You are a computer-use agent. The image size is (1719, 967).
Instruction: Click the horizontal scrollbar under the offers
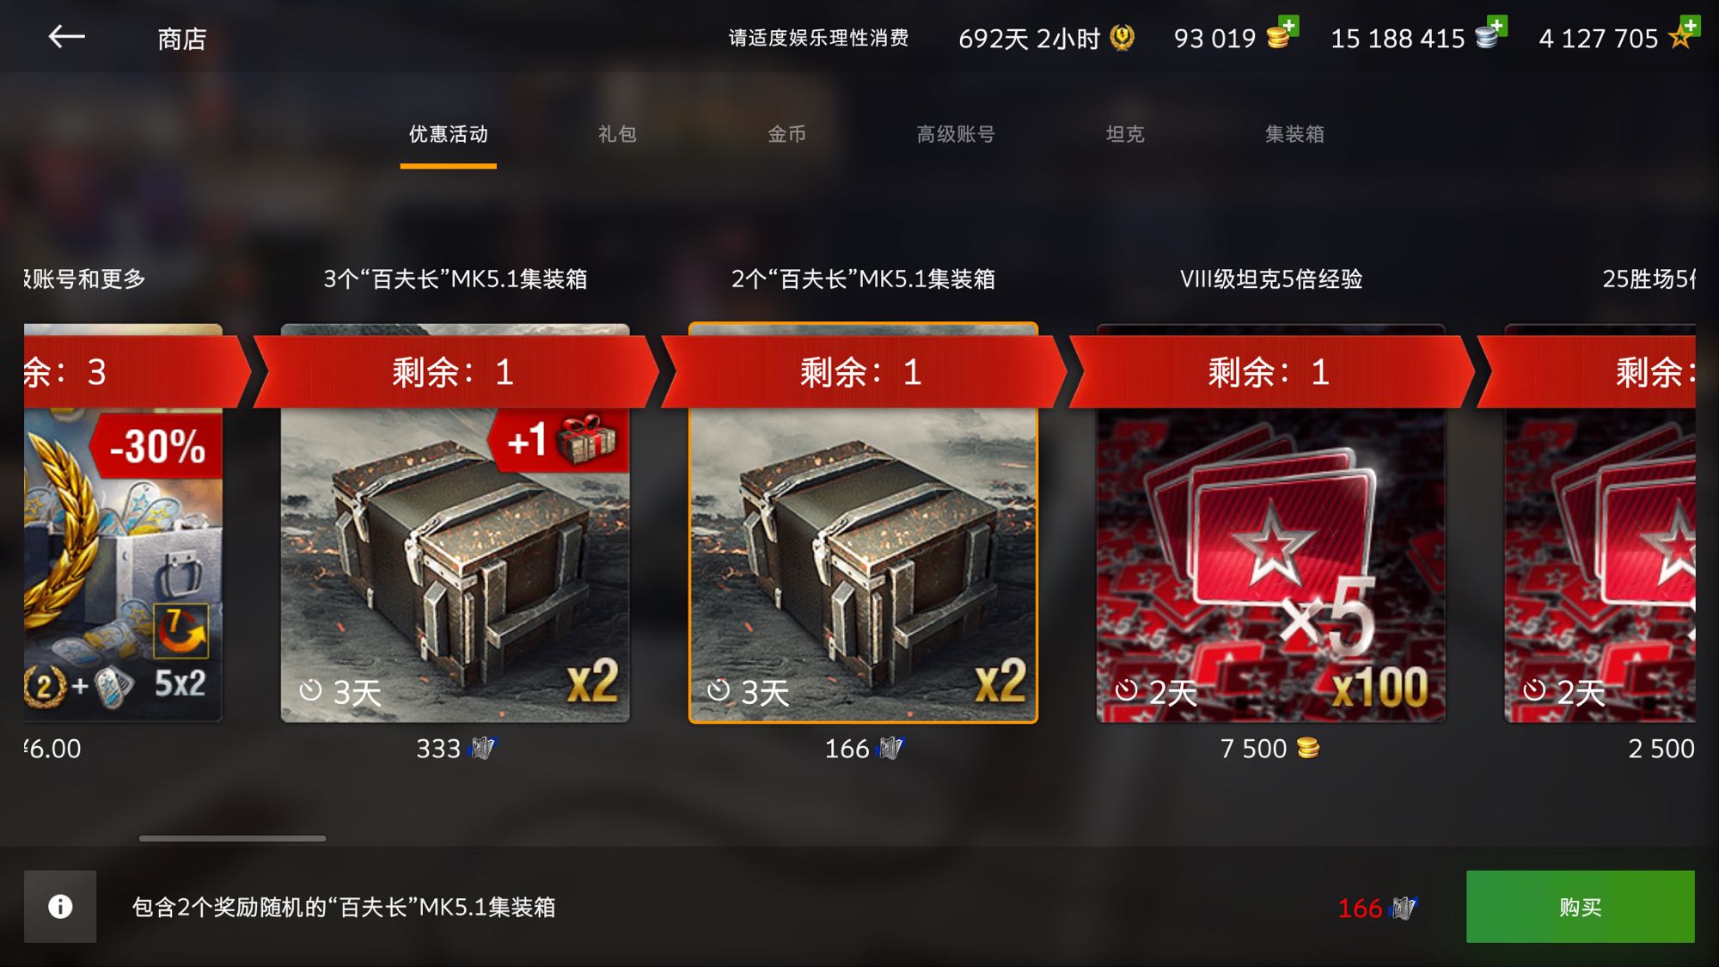click(x=232, y=838)
